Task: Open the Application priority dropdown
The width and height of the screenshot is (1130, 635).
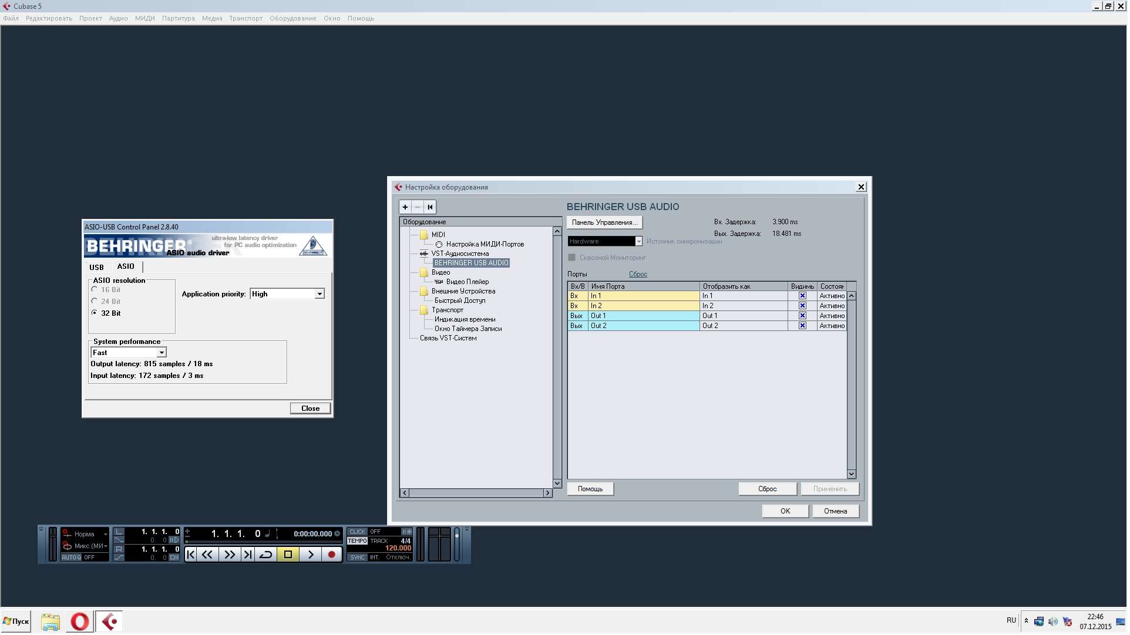Action: 320,295
